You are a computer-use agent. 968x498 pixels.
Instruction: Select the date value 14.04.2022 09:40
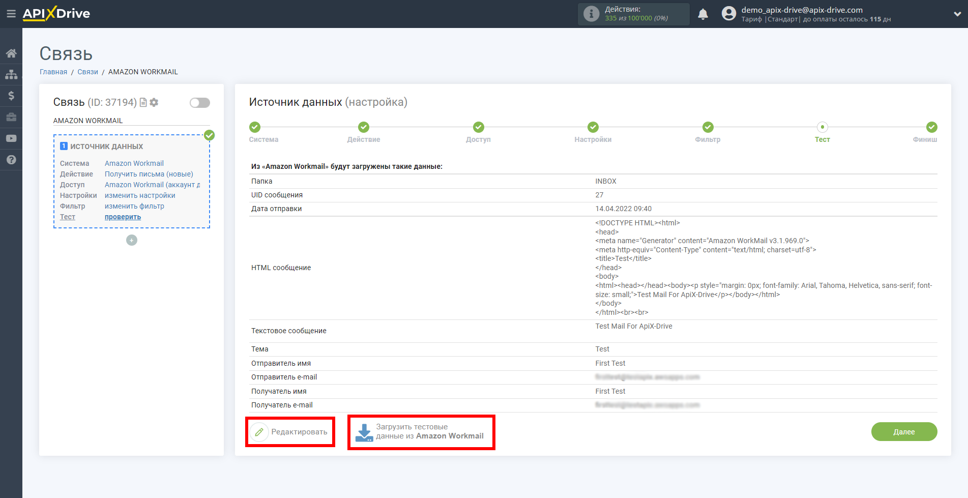pyautogui.click(x=623, y=209)
